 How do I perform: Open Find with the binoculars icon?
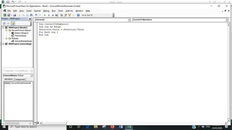tap(31, 15)
